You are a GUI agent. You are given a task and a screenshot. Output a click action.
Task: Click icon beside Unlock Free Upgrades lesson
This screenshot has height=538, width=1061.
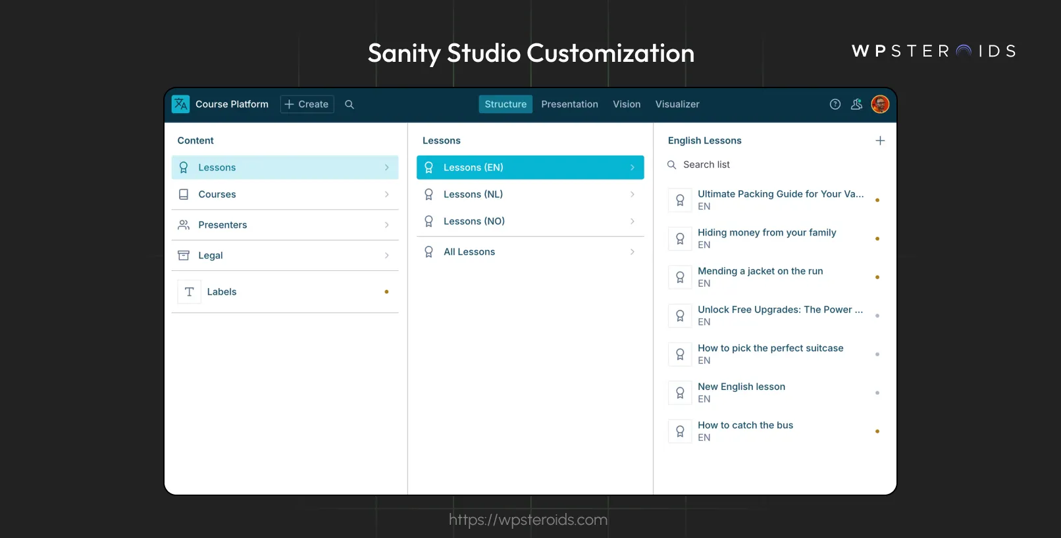[x=680, y=316]
